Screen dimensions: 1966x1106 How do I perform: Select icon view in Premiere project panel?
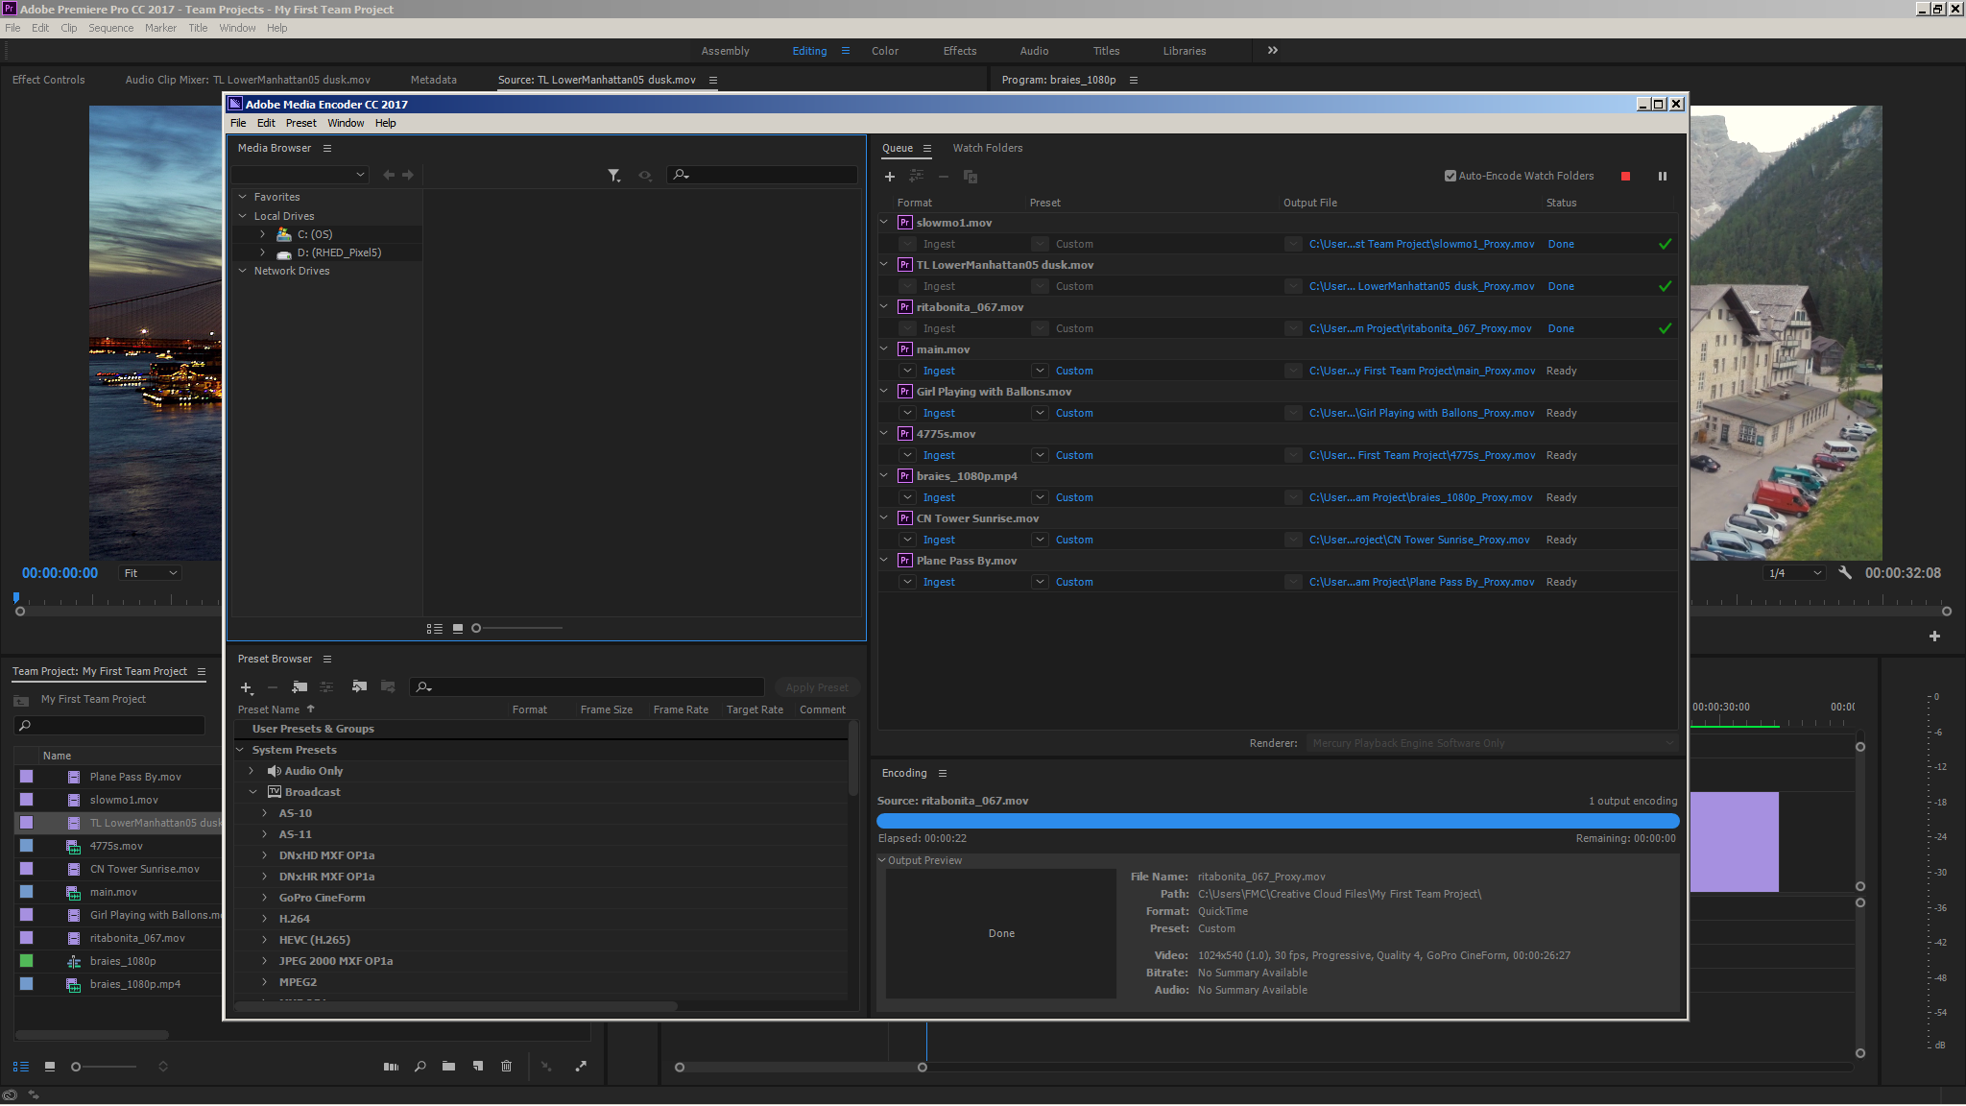[50, 1067]
